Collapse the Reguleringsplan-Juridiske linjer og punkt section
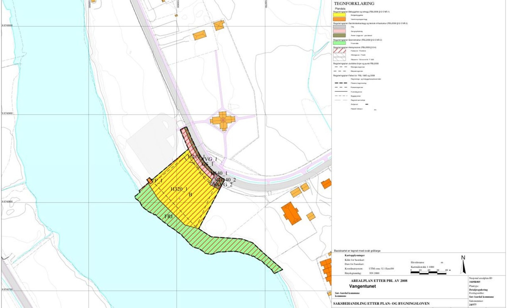Viewport: 507px width, 308px height. [x=356, y=64]
